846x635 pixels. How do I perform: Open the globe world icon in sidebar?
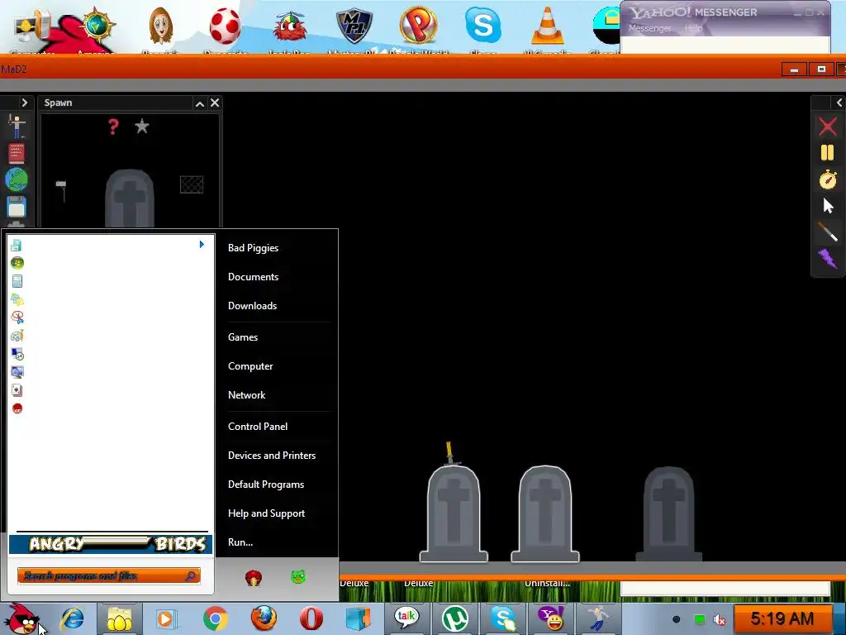17,179
